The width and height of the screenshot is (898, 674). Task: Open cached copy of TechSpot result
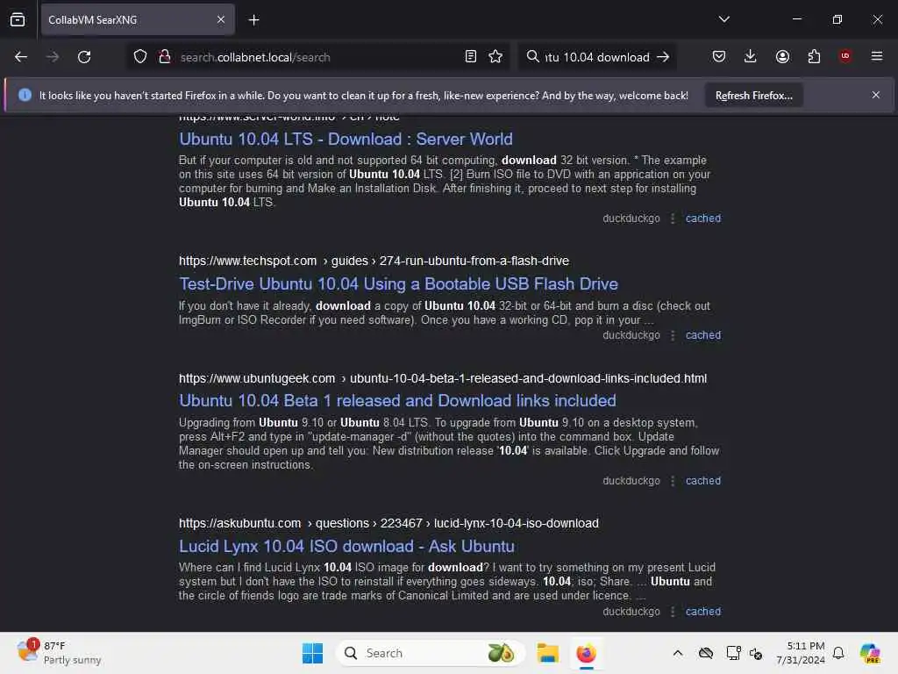coord(702,335)
